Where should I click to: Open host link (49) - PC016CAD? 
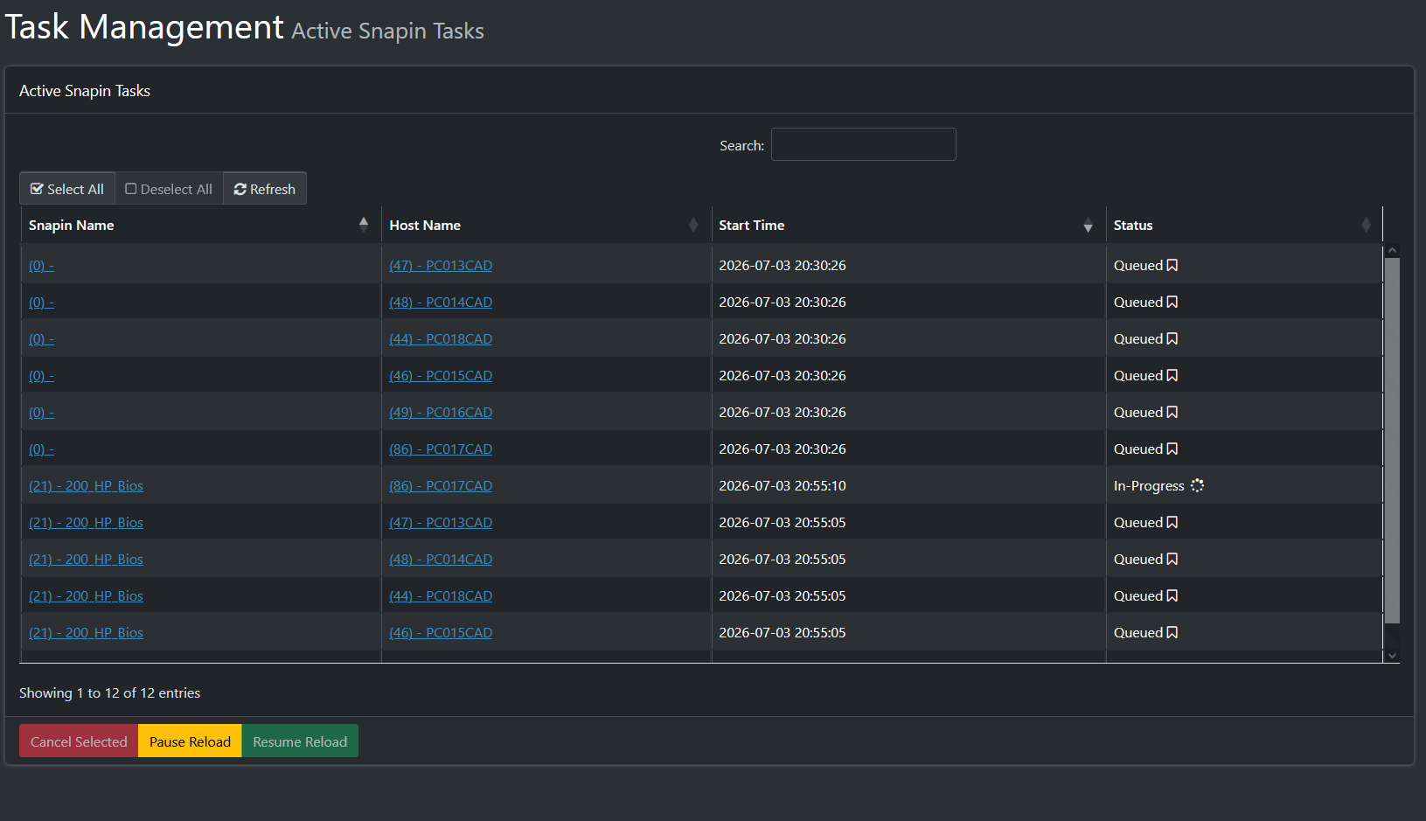point(441,412)
